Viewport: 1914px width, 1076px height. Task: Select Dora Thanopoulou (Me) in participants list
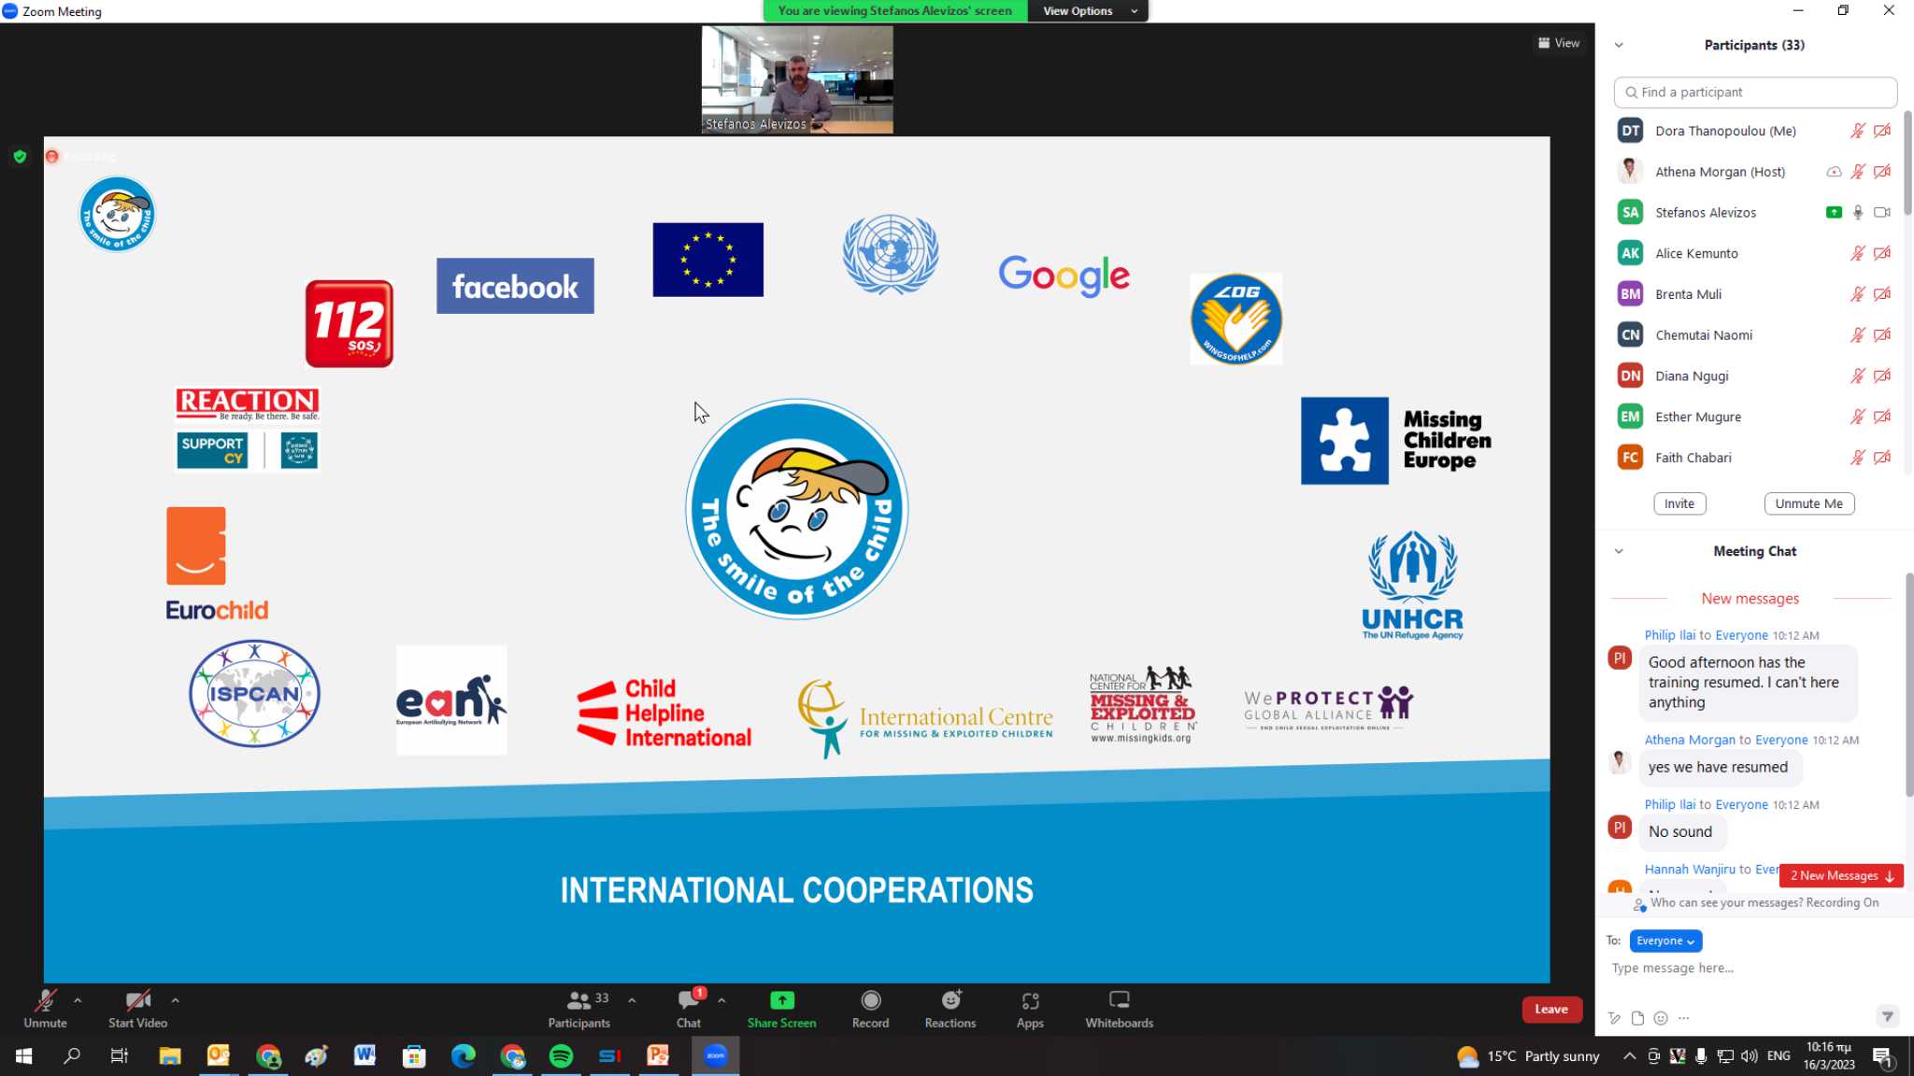1754,131
